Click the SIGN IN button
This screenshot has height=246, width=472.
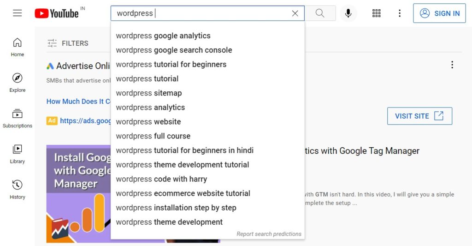(440, 13)
